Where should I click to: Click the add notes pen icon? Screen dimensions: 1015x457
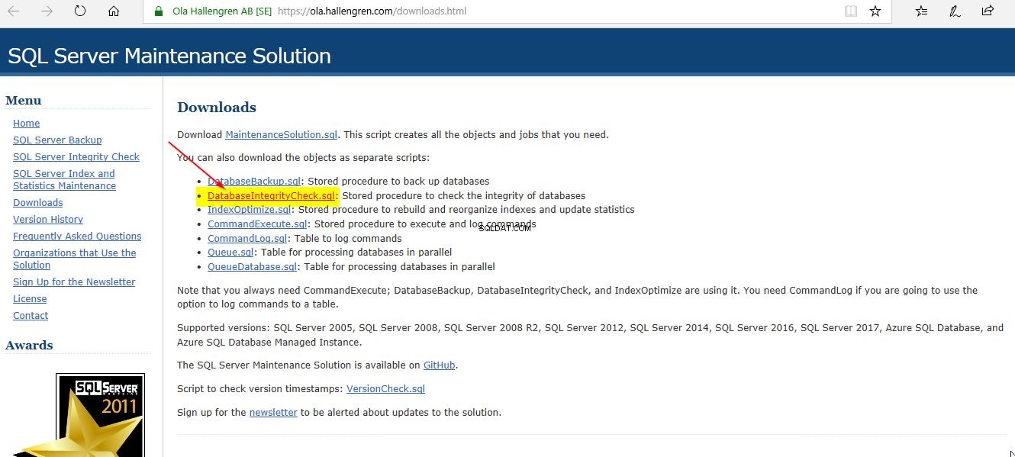coord(954,11)
